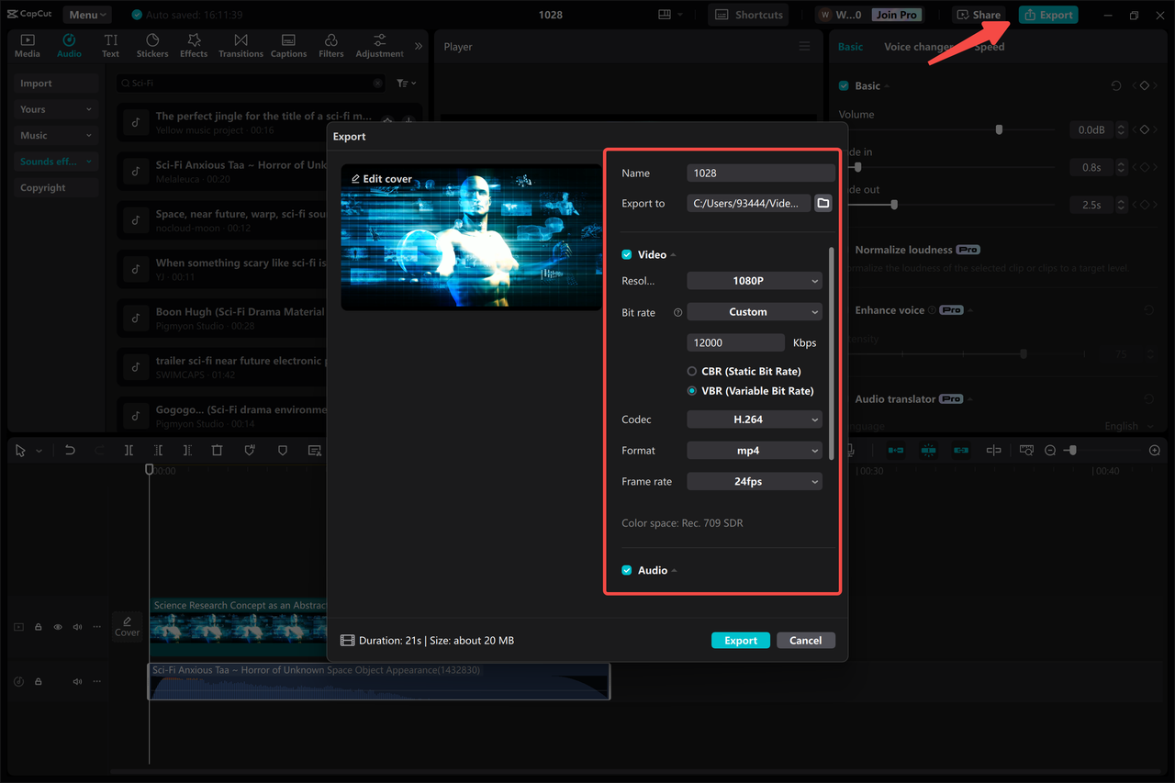The width and height of the screenshot is (1175, 783).
Task: Click the bit rate help icon
Action: [x=678, y=312]
